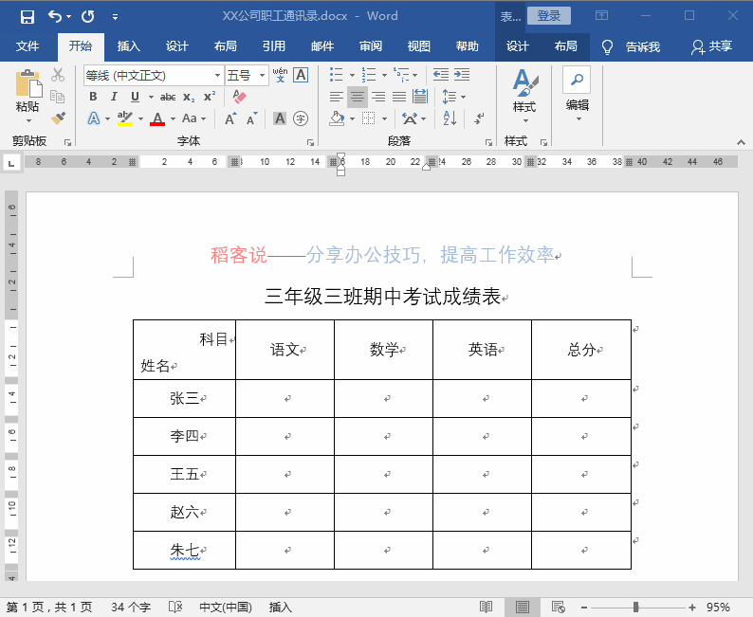This screenshot has width=753, height=617.
Task: Copy selection with the copy icon
Action: 58,97
